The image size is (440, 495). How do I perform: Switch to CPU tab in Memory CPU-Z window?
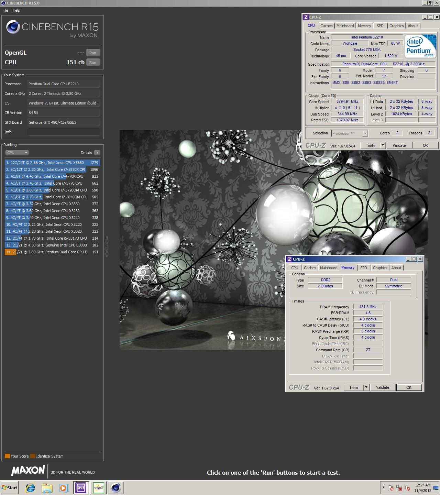tap(295, 268)
